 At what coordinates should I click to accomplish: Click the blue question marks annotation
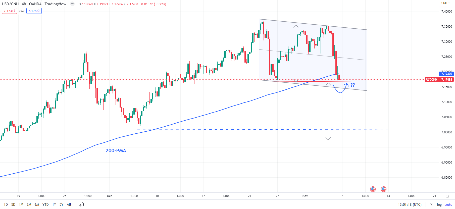[x=353, y=85]
